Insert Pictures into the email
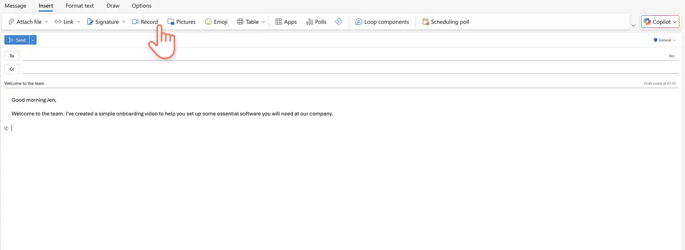 tap(182, 22)
